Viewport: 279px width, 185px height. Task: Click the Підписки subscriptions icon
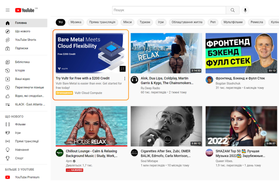8,48
